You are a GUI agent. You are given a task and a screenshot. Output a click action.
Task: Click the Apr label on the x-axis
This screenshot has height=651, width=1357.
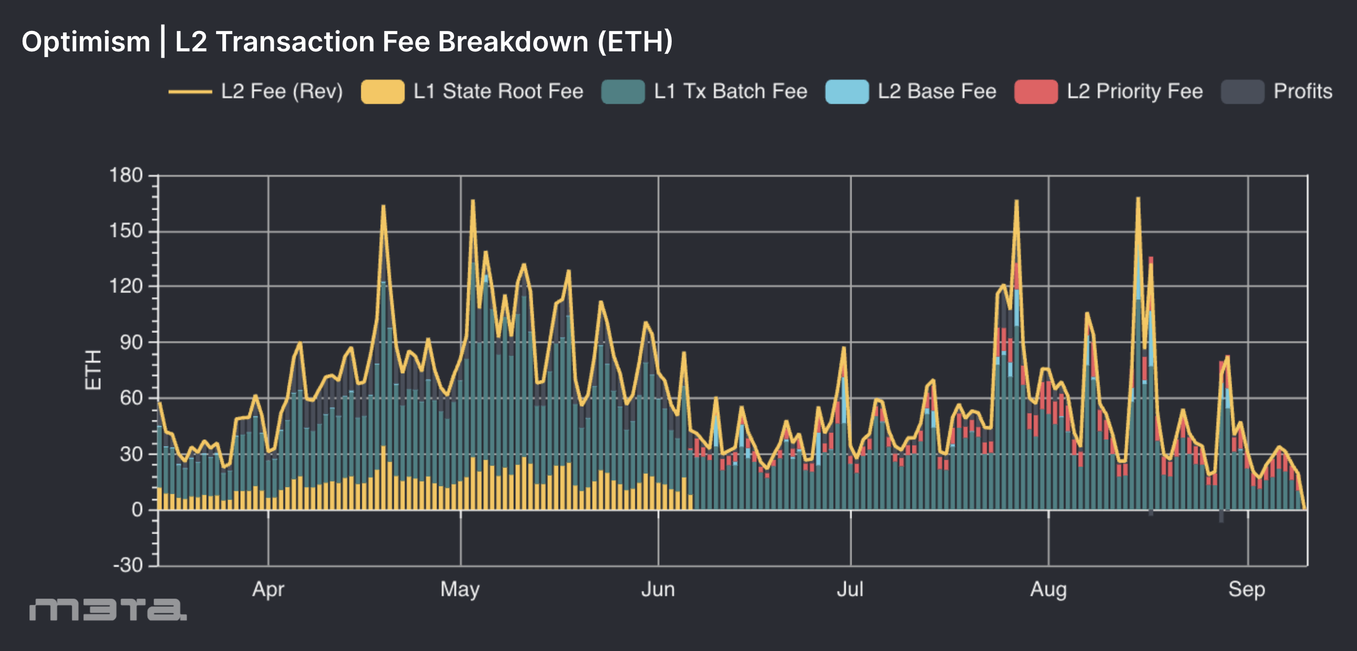coord(268,589)
